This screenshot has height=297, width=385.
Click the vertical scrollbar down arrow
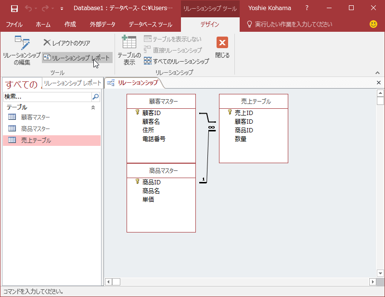click(380, 273)
